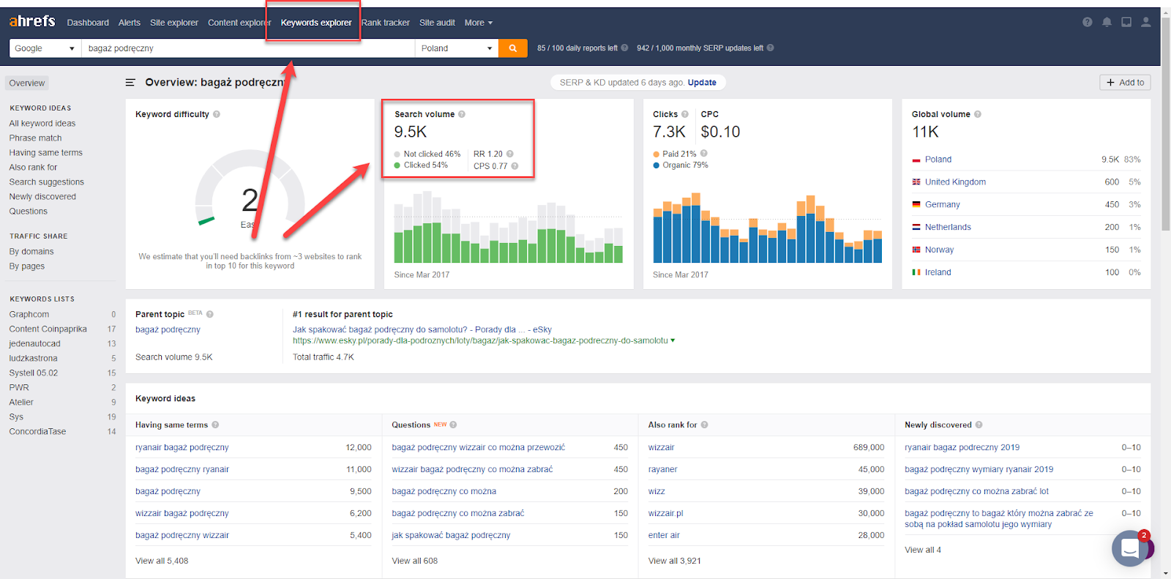Click the help icon next to Clicks
Viewport: 1171px width, 579px height.
(x=685, y=114)
